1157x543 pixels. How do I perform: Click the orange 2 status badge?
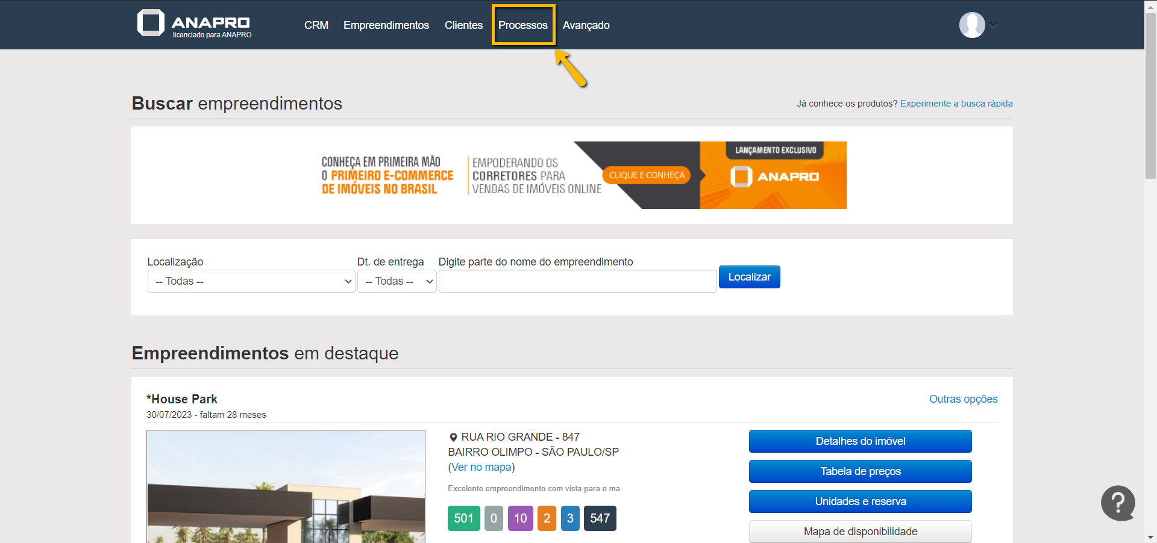tap(547, 518)
